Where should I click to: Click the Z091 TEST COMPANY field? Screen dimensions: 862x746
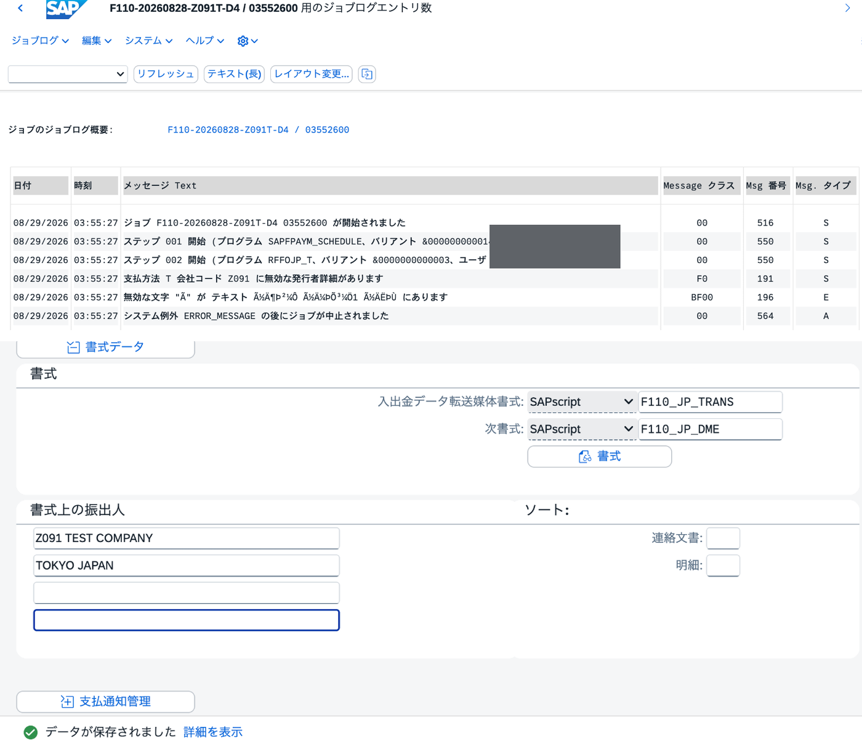pos(187,538)
